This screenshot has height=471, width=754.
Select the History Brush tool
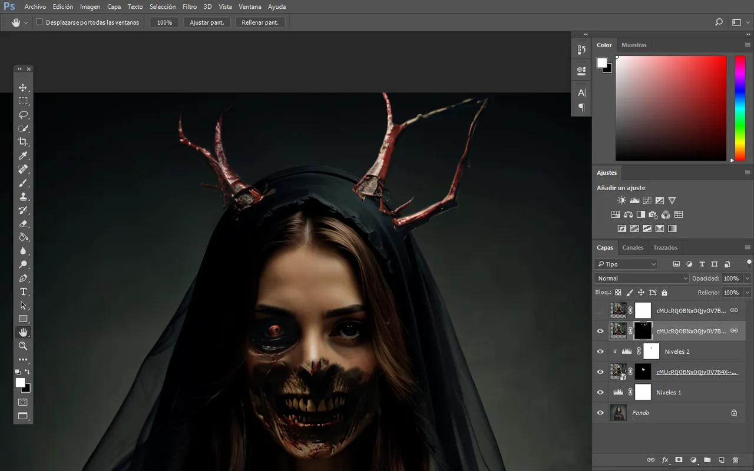click(x=23, y=210)
